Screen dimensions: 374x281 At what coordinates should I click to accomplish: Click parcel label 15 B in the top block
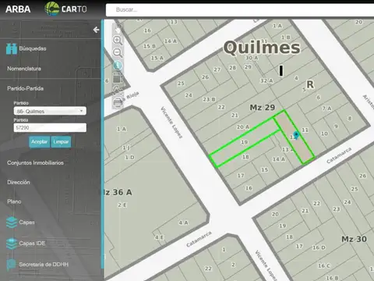coord(150,46)
